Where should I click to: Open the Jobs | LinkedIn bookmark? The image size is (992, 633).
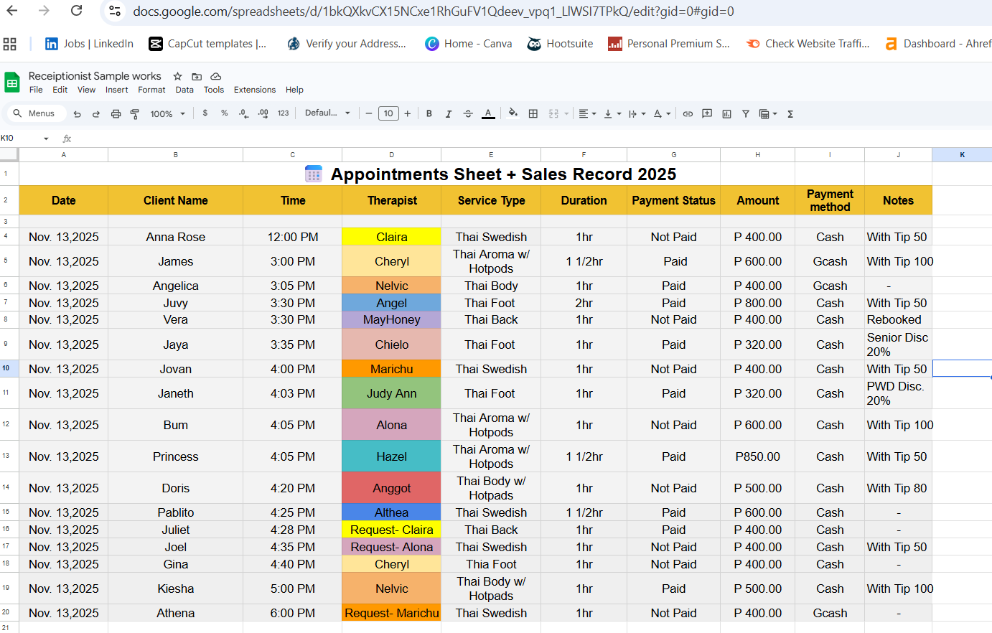[89, 44]
